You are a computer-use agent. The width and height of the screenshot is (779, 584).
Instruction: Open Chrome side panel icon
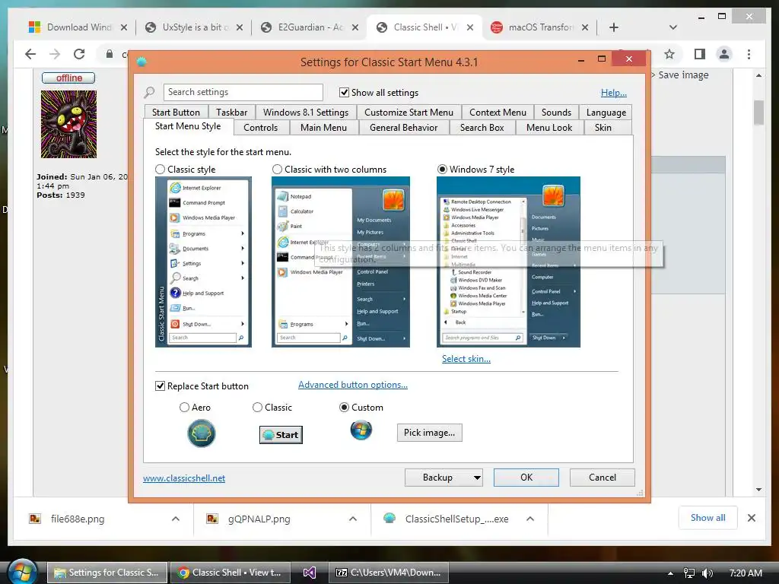tap(700, 54)
